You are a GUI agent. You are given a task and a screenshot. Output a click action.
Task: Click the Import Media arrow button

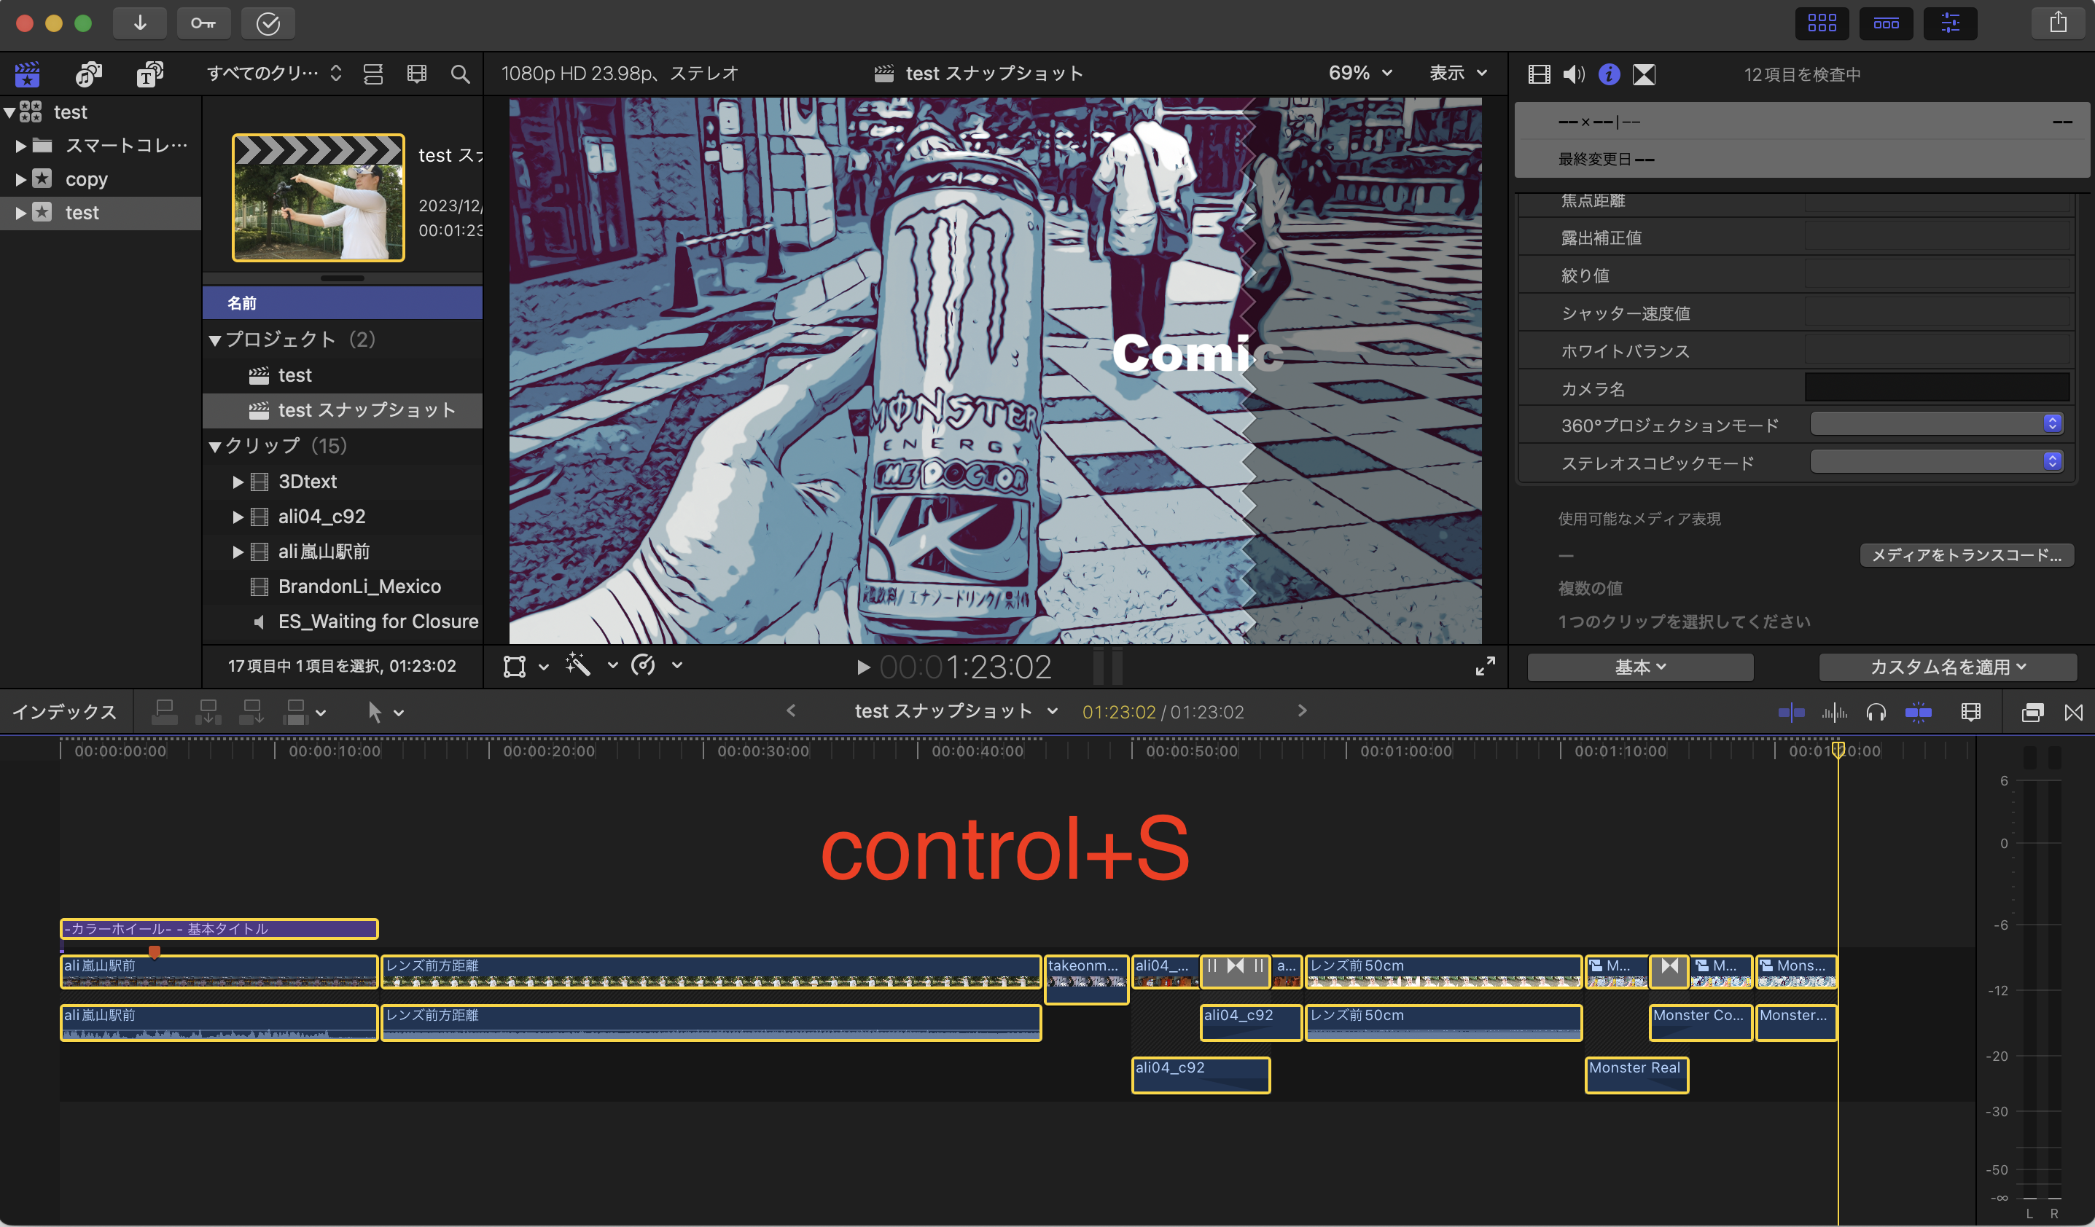pos(140,23)
